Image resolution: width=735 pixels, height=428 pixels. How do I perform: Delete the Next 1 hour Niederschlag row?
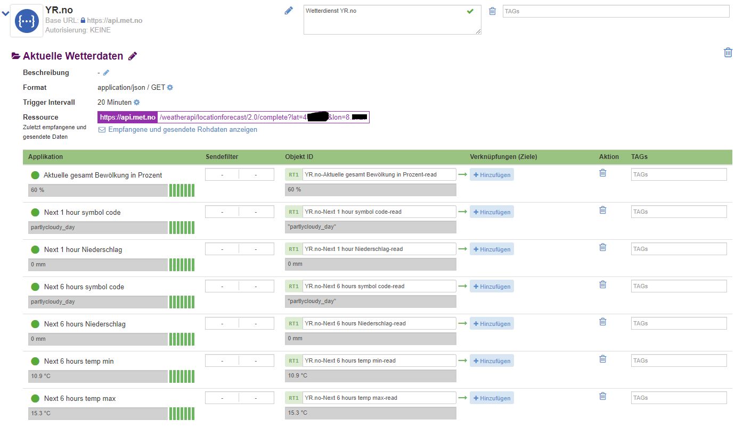coord(603,247)
